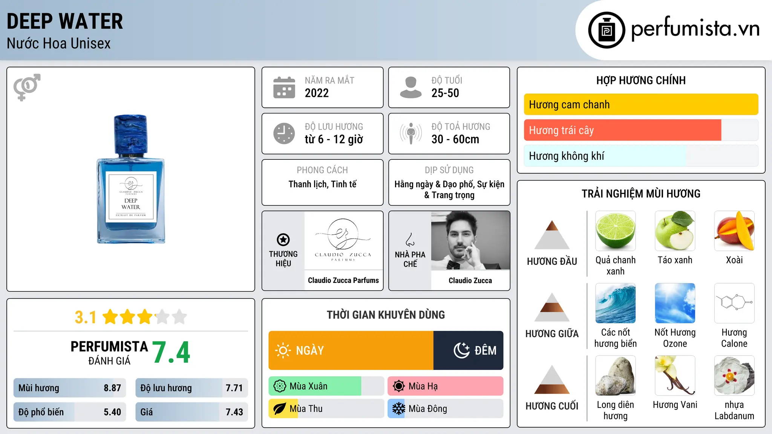Click the Hương đầu pyramid icon

click(552, 235)
